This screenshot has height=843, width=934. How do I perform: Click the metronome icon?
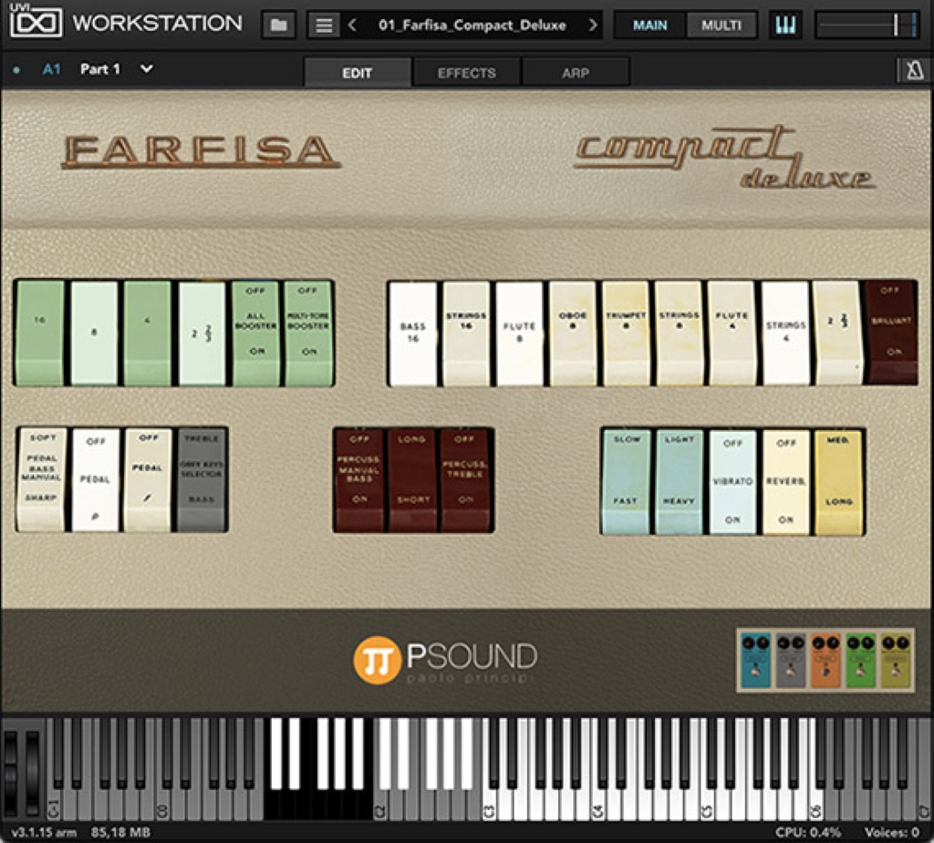914,71
